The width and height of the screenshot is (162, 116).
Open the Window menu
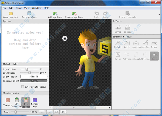(x=36, y=8)
